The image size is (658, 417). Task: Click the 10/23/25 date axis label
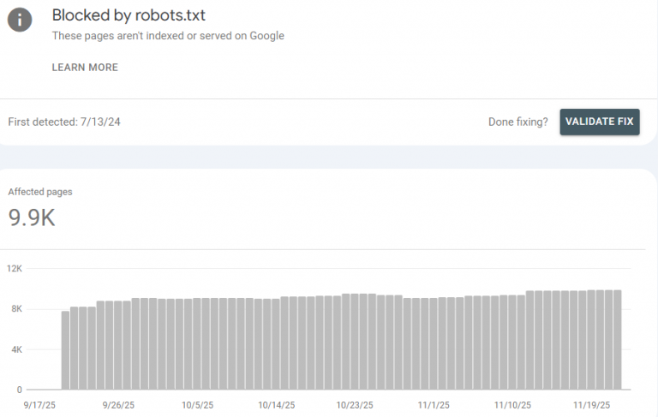pyautogui.click(x=355, y=405)
